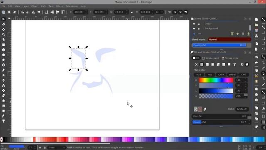Switch to Stroke paint tab
The image size is (266, 150).
(x=211, y=58)
